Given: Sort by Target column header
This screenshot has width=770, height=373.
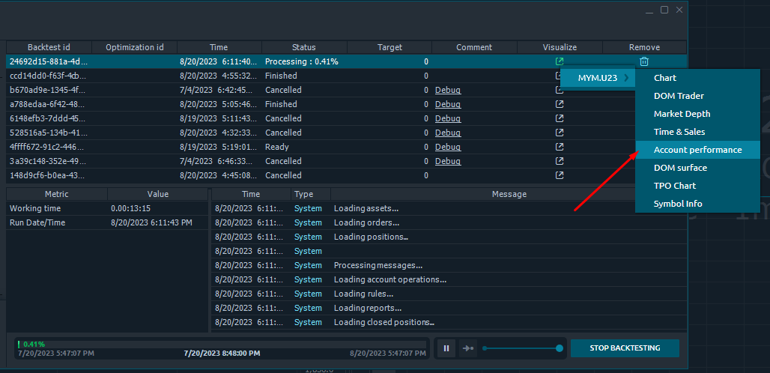Looking at the screenshot, I should pos(389,47).
